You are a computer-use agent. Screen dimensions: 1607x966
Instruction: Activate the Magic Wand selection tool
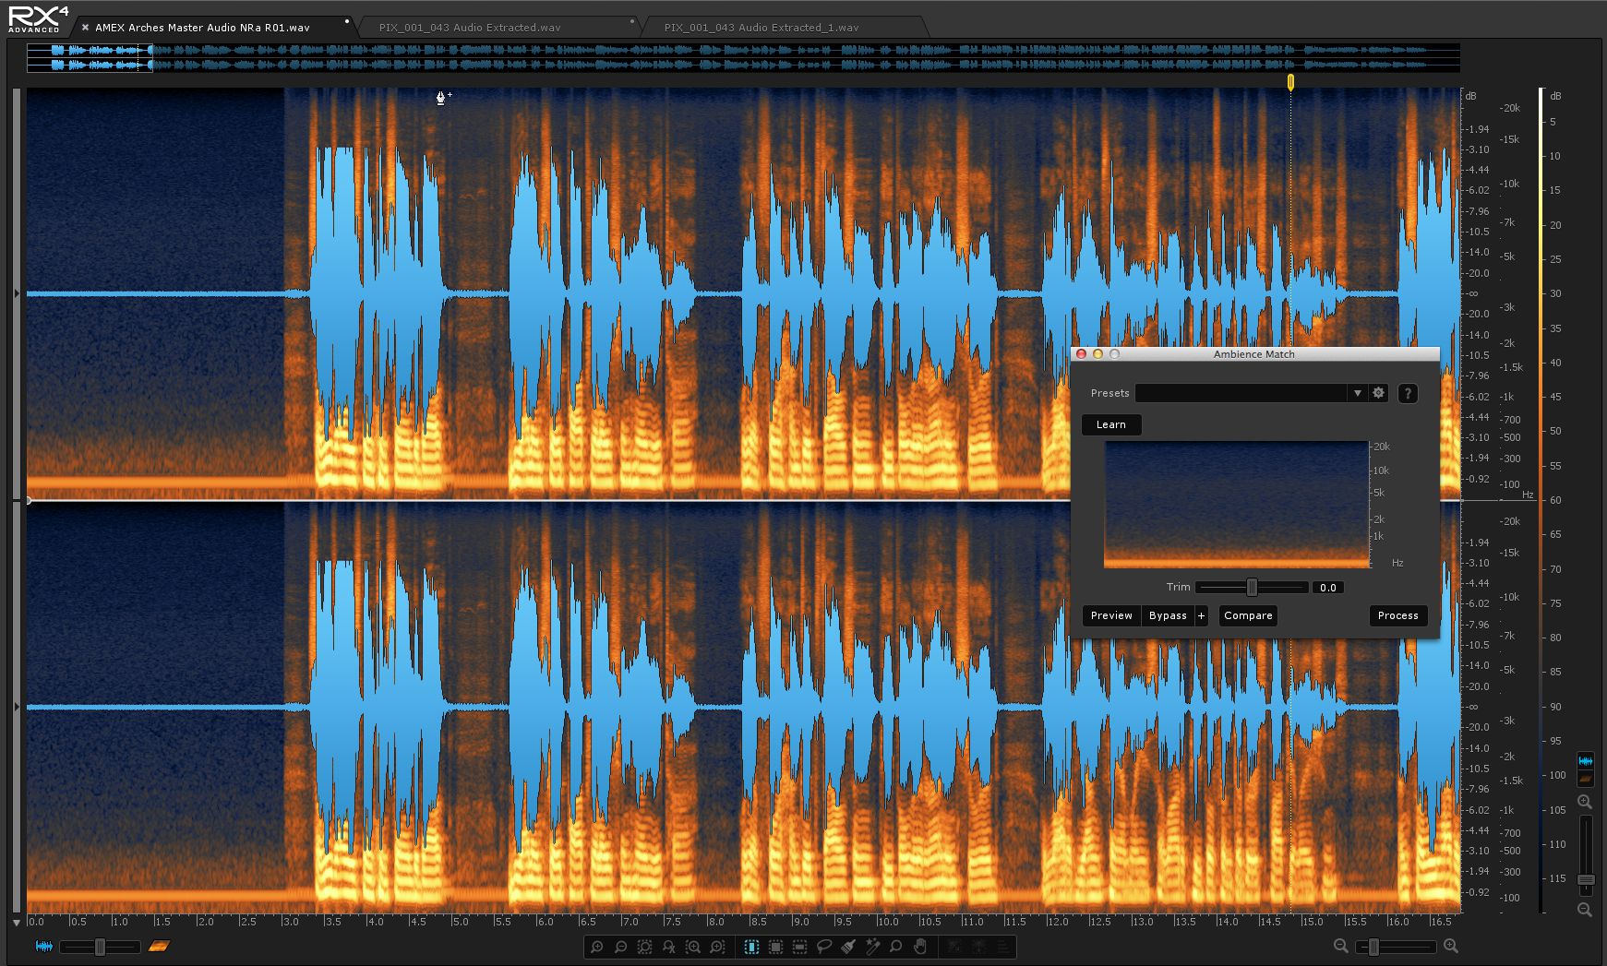click(x=872, y=947)
